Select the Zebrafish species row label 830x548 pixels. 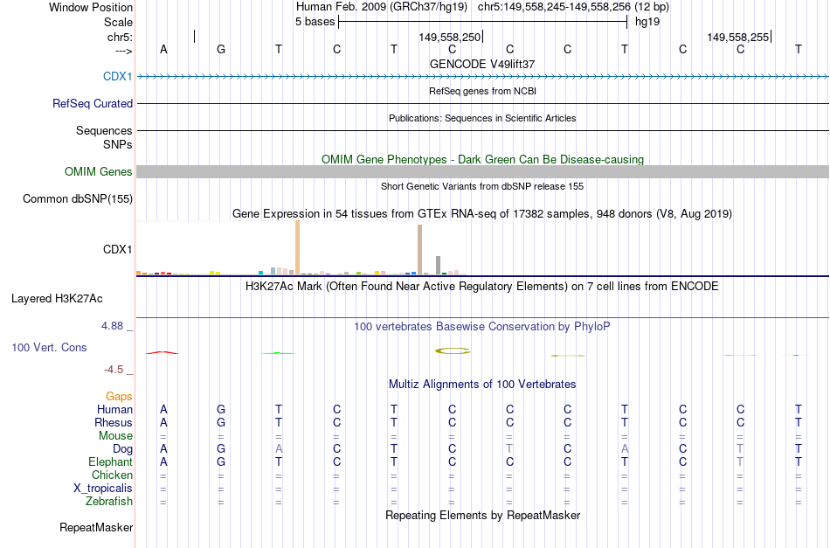click(109, 501)
